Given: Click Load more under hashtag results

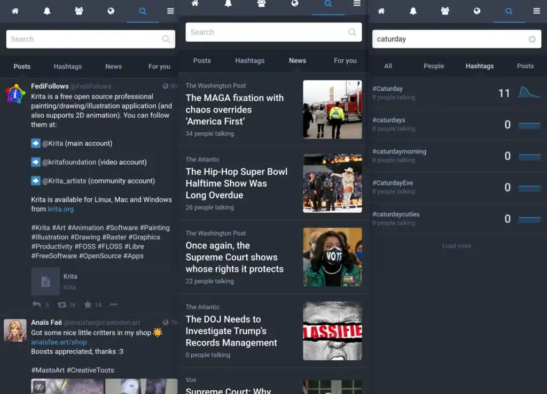Looking at the screenshot, I should [x=457, y=246].
